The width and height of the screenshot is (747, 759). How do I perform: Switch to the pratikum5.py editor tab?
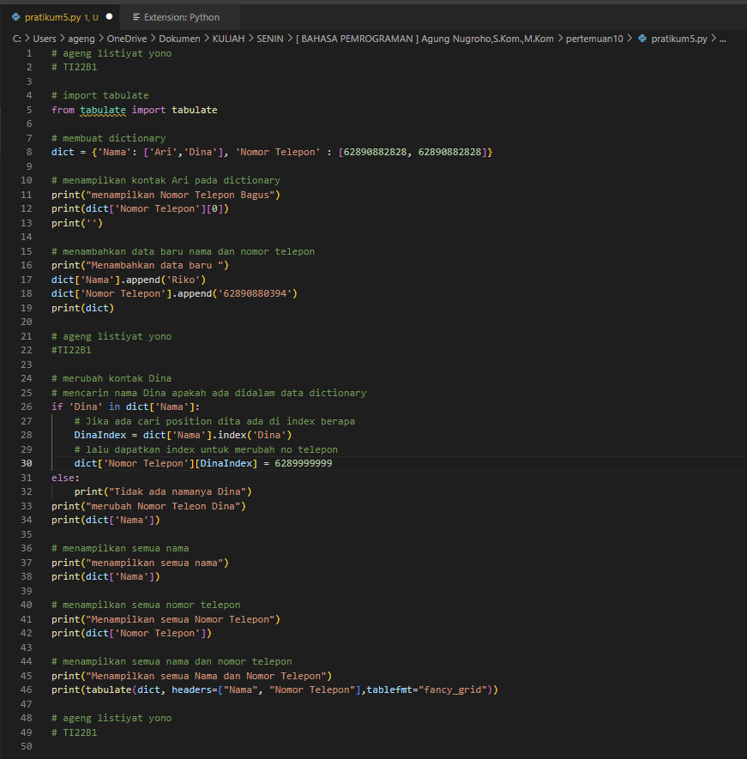point(61,17)
